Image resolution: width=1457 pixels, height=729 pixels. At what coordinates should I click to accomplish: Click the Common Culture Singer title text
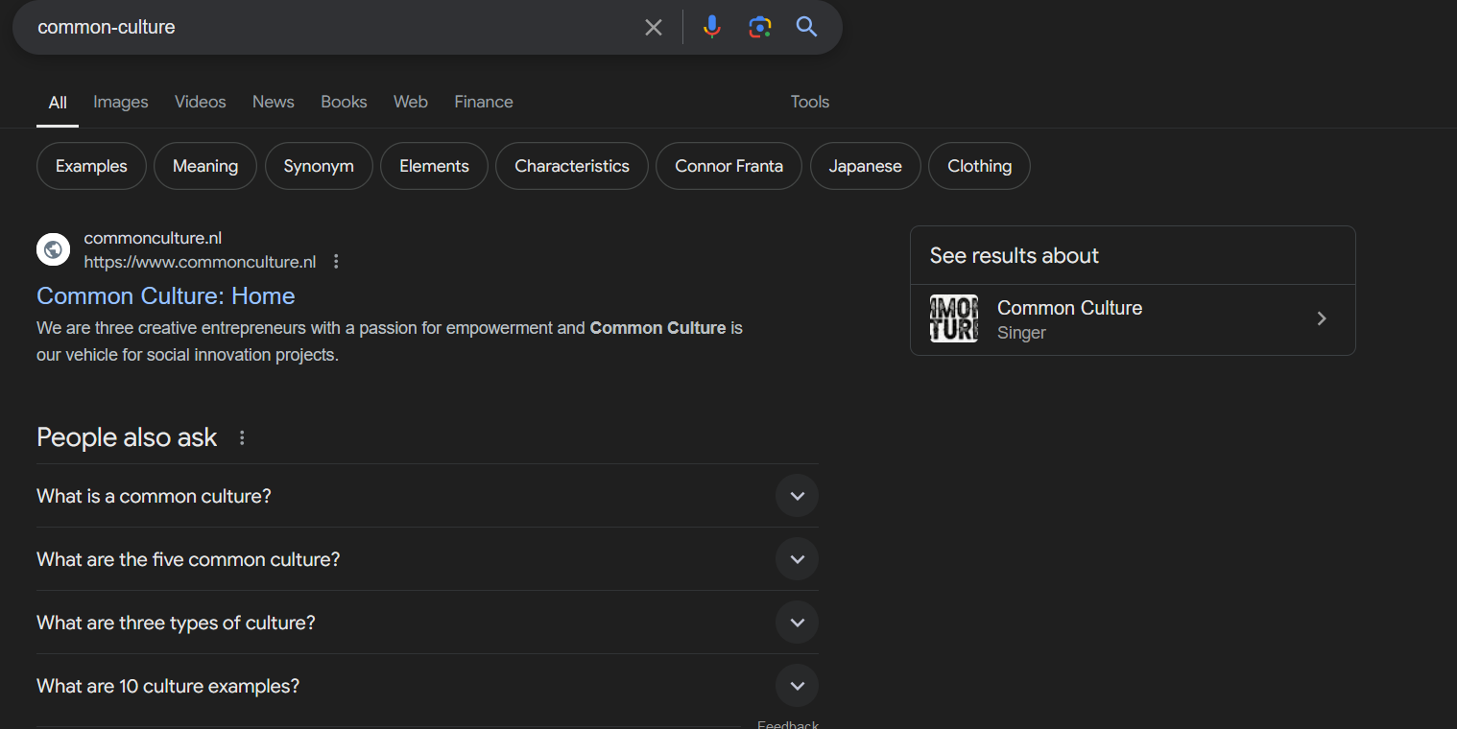(x=1069, y=308)
